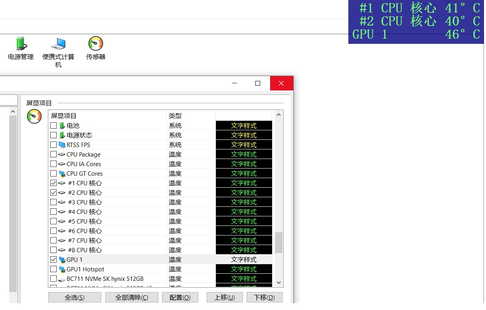Screen dimensions: 486x310
Task: Open the 传感器 sensor icon
Action: (96, 44)
